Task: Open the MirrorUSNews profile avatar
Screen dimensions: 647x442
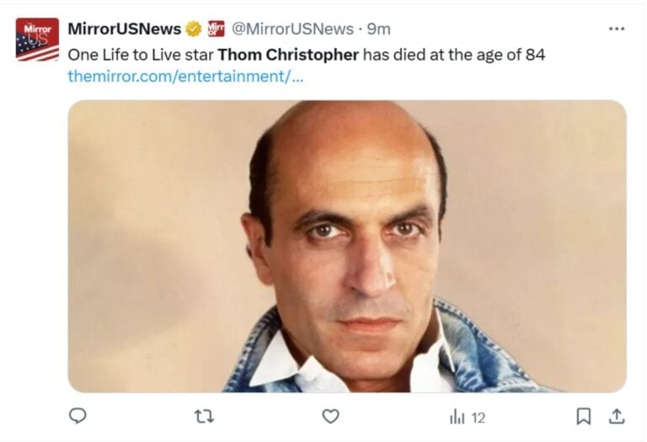Action: [x=37, y=40]
